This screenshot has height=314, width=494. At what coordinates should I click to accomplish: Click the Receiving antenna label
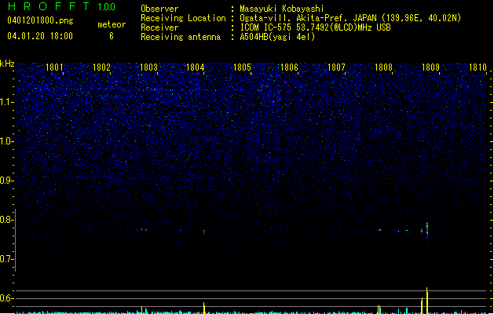181,37
